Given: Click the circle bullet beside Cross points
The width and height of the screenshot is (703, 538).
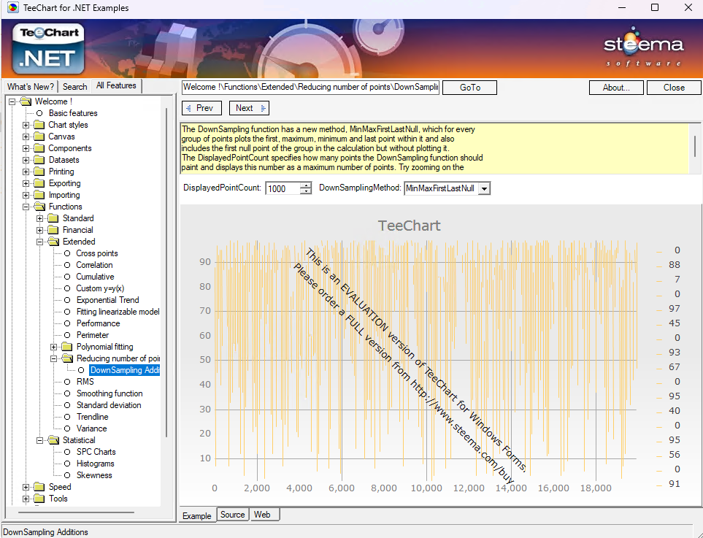Looking at the screenshot, I should (x=67, y=253).
